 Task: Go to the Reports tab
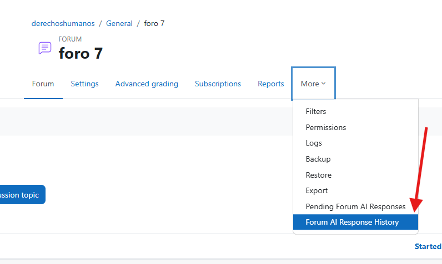270,84
